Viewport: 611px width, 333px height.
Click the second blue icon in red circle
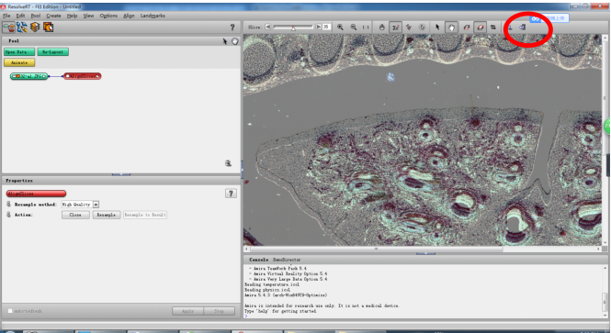point(523,27)
